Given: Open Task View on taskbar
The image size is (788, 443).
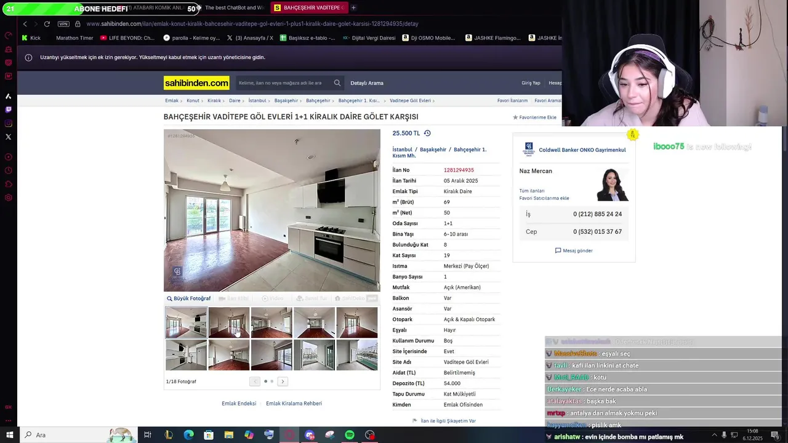Looking at the screenshot, I should [148, 435].
